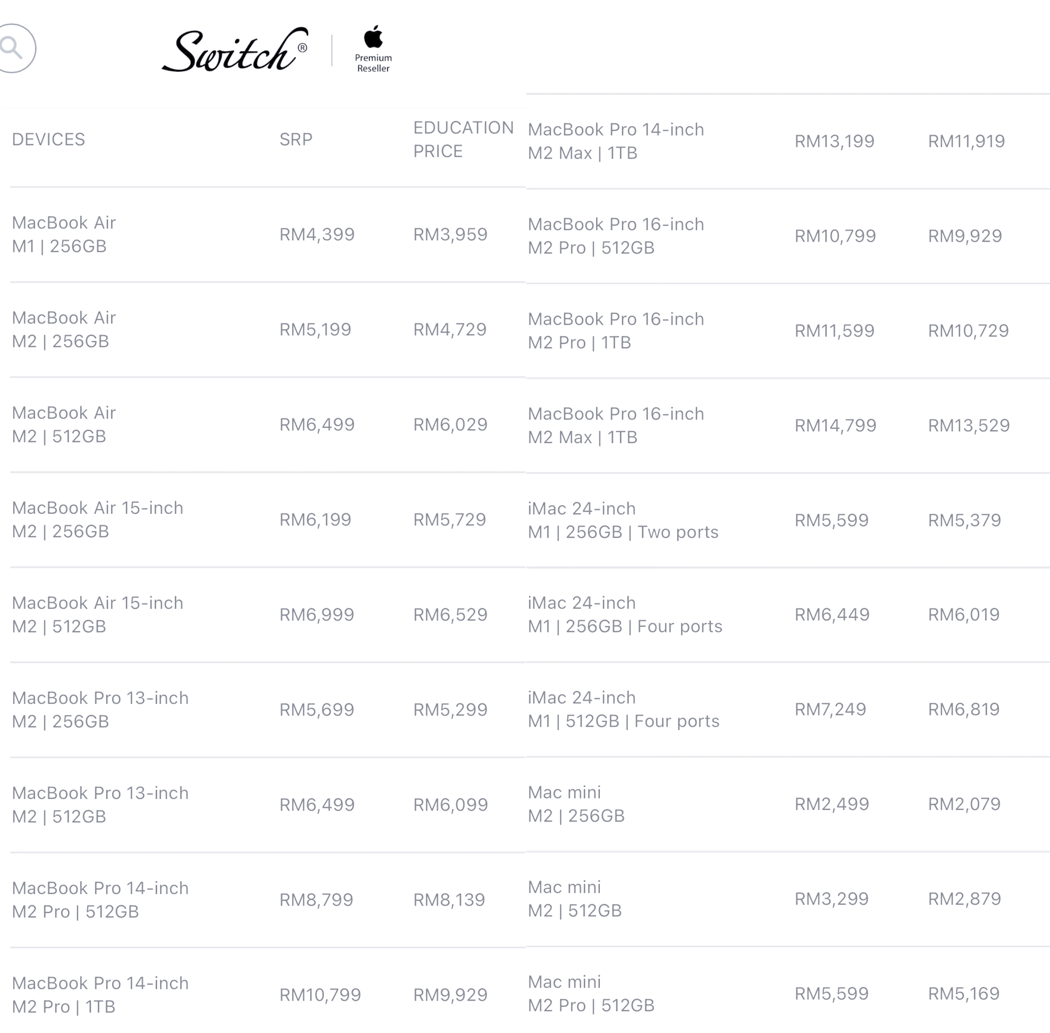The image size is (1050, 1033).
Task: Select MacBook Pro 16-inch M2 Max 1TB
Action: coord(616,425)
